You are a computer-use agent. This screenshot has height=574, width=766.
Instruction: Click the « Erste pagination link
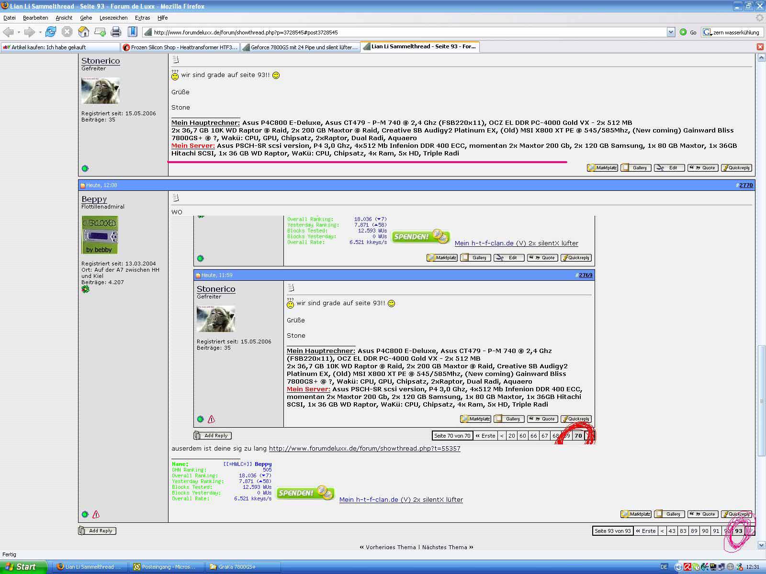click(x=646, y=531)
